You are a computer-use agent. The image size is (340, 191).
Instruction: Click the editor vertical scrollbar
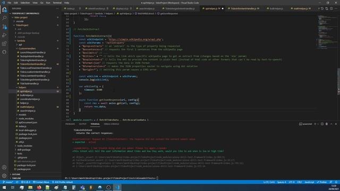point(338,82)
